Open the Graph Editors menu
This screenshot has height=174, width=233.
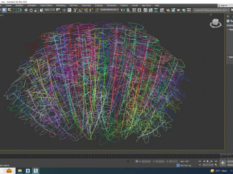point(46,5)
